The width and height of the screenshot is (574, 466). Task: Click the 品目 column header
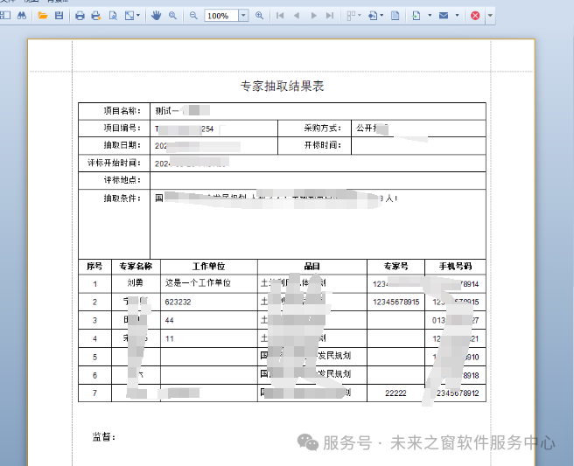312,267
